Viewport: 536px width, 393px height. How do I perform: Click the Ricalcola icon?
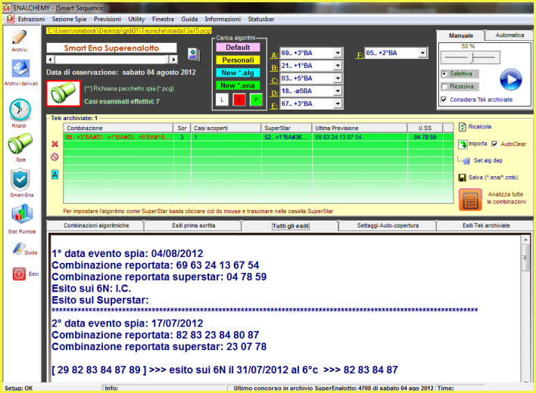(x=462, y=127)
